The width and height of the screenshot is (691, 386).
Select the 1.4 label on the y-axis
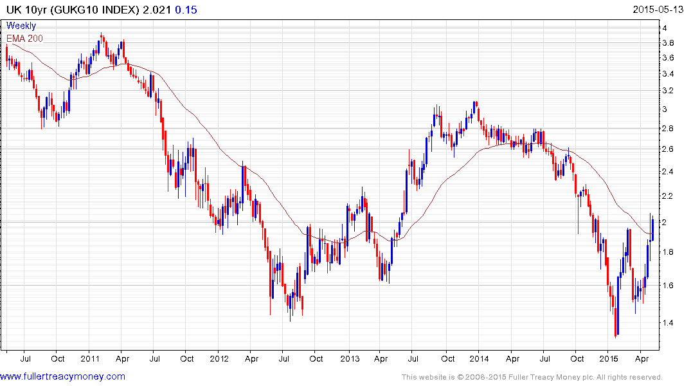point(667,323)
